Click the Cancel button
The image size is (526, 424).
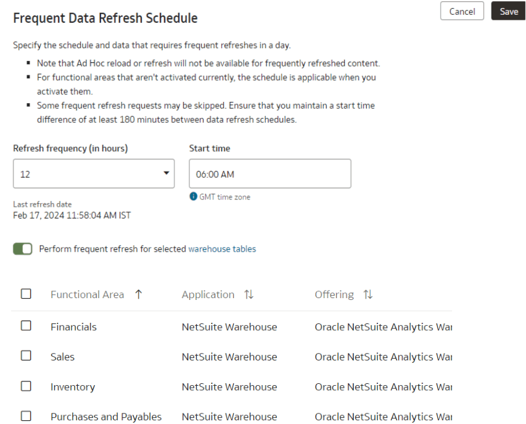pyautogui.click(x=462, y=11)
